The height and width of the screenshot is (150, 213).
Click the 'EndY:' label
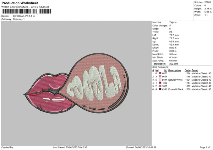(155, 51)
